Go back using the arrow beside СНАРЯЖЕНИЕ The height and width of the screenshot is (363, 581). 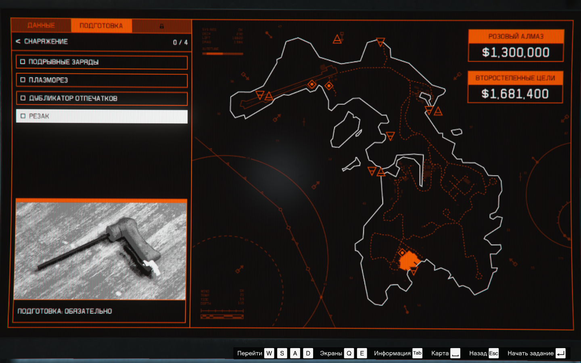pyautogui.click(x=18, y=41)
